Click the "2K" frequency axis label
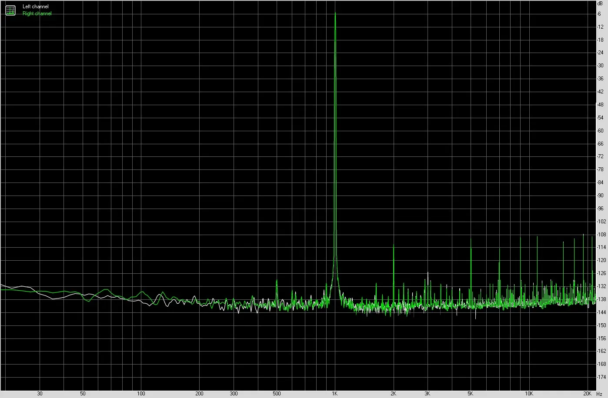The height and width of the screenshot is (398, 608). click(x=393, y=394)
